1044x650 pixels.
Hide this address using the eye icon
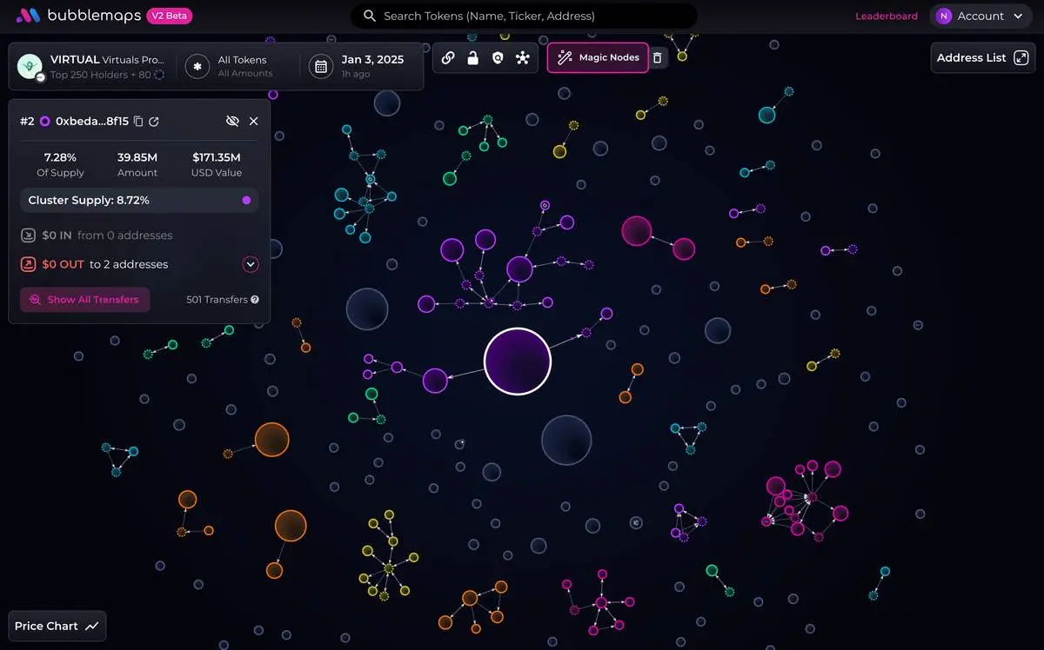coord(232,122)
